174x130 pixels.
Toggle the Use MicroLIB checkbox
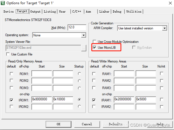pos(94,48)
